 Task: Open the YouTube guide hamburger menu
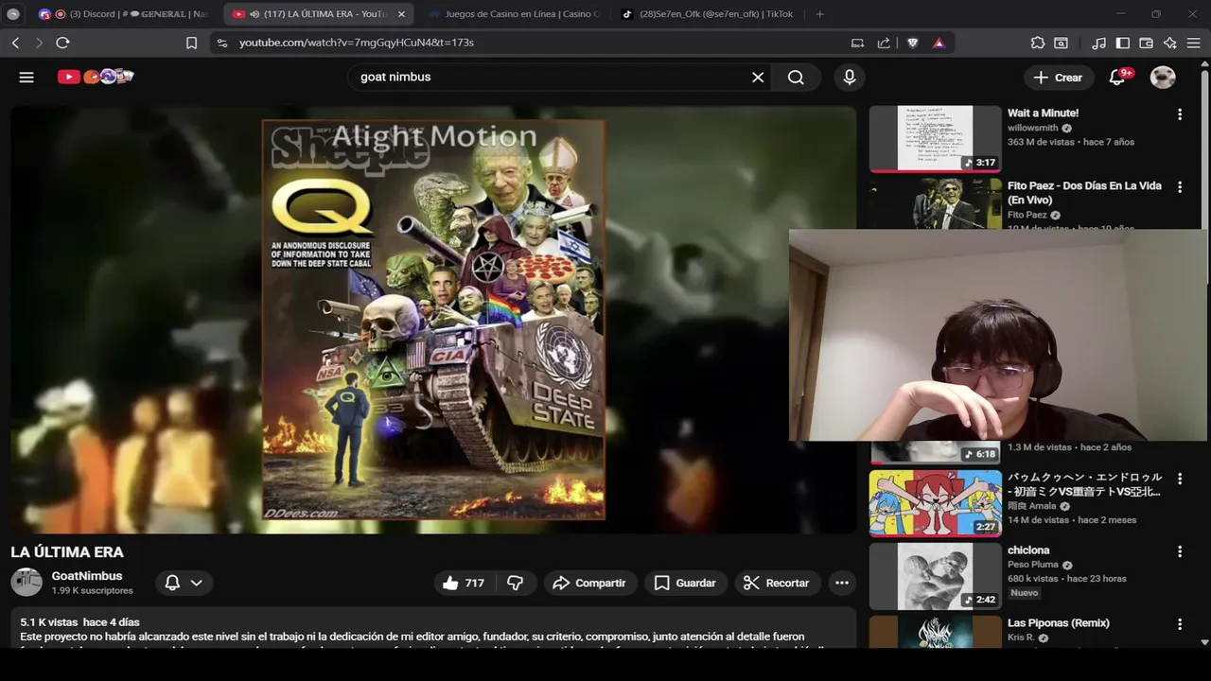[x=26, y=78]
